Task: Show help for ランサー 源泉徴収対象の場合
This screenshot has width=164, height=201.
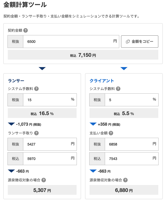Action: point(44,180)
